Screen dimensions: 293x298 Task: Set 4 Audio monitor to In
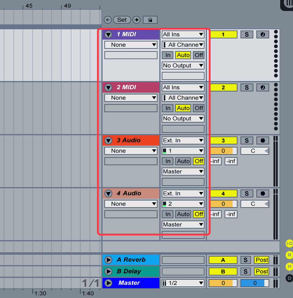click(x=168, y=214)
